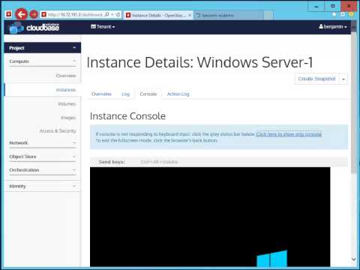360x270 pixels.
Task: Click the gray Send keys status bar
Action: point(219,162)
